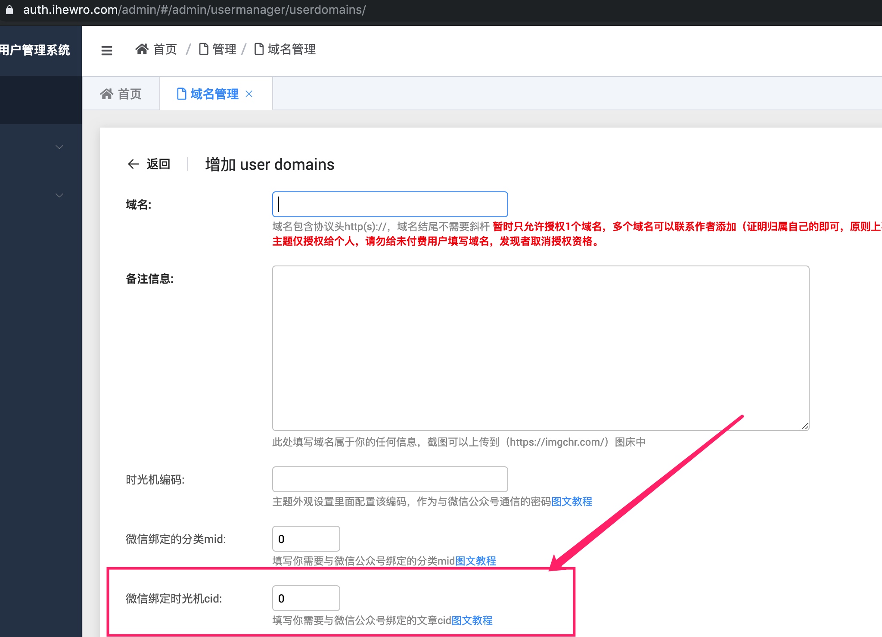The image size is (882, 637).
Task: Click the lock icon in address bar
Action: (x=9, y=9)
